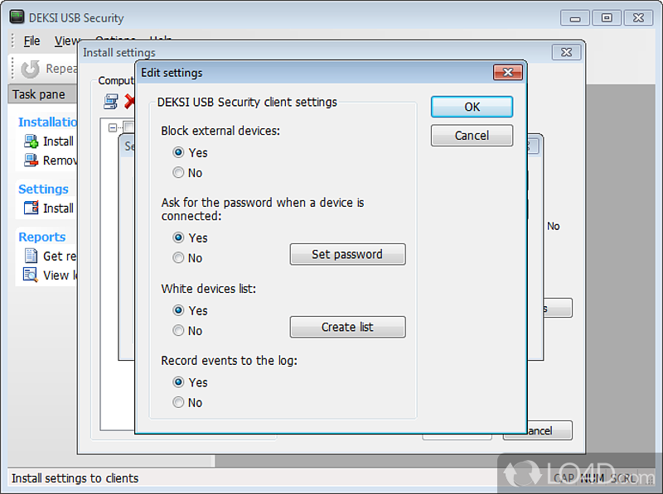This screenshot has width=663, height=494.
Task: Collapse the computer tree node
Action: [x=113, y=127]
